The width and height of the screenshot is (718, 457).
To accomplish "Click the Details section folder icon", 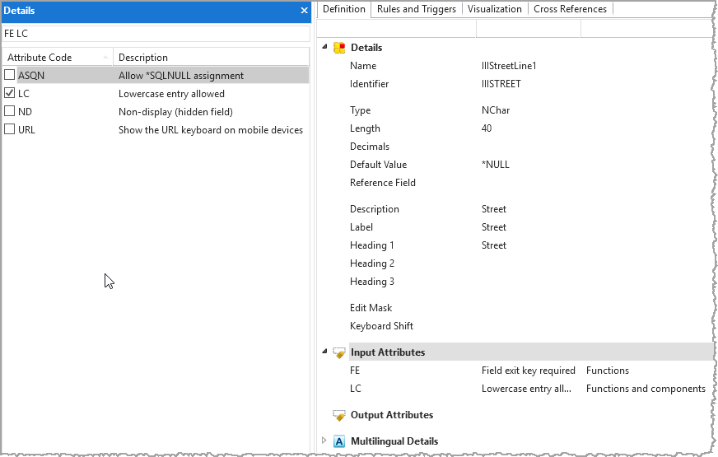I will click(x=339, y=48).
